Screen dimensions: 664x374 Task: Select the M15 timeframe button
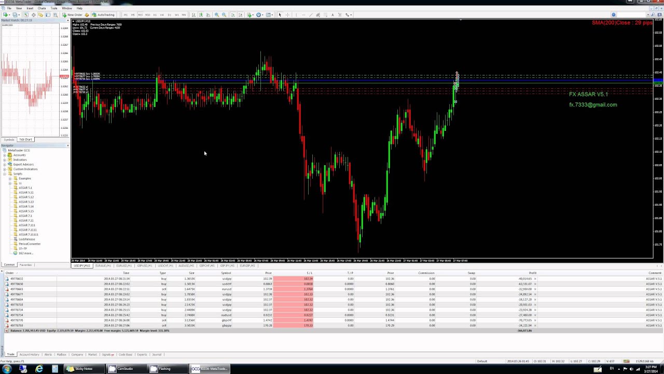click(x=140, y=15)
